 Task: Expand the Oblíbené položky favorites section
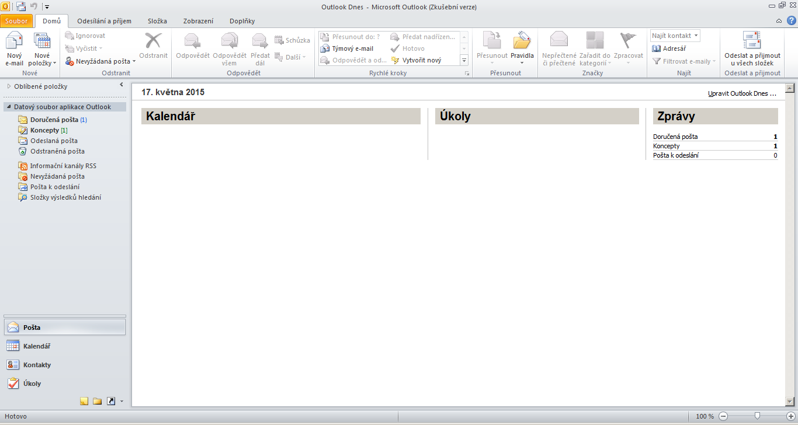click(9, 86)
